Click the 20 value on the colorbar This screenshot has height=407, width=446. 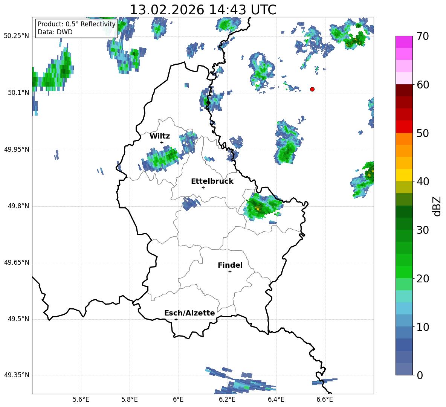pos(422,279)
